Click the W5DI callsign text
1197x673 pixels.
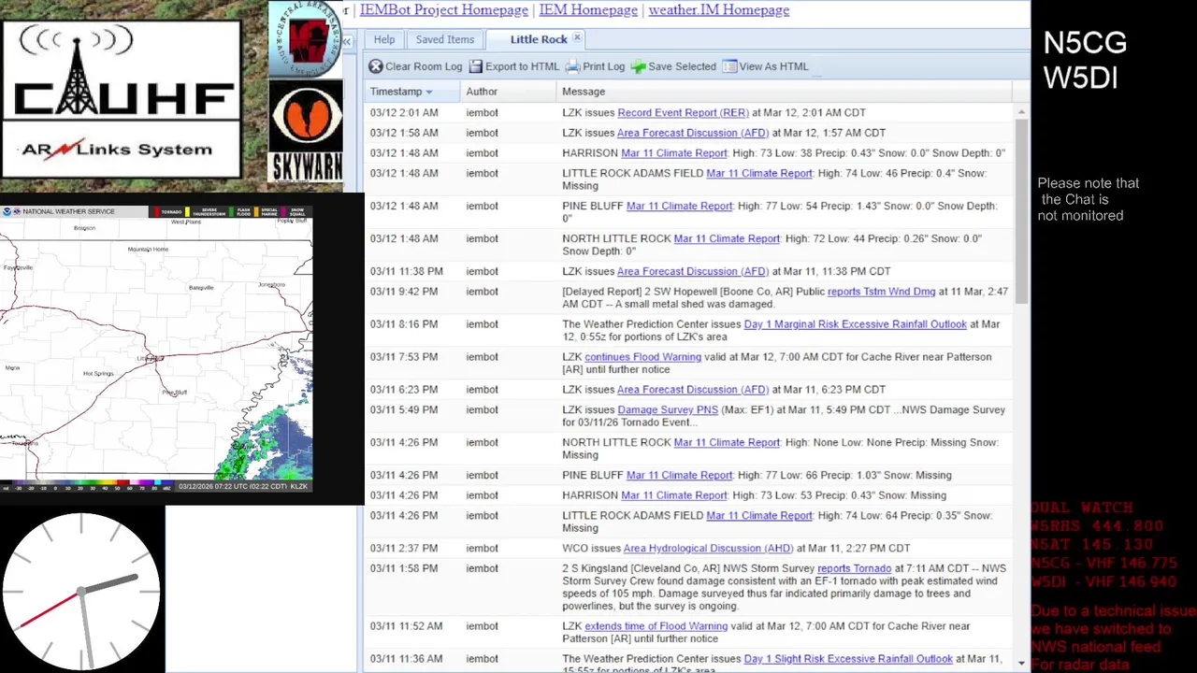(1081, 78)
